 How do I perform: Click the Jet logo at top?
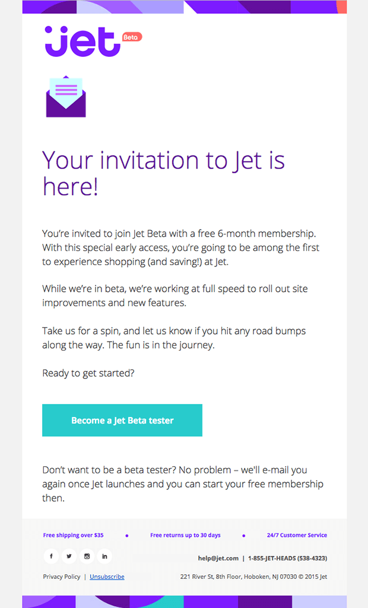tap(82, 41)
